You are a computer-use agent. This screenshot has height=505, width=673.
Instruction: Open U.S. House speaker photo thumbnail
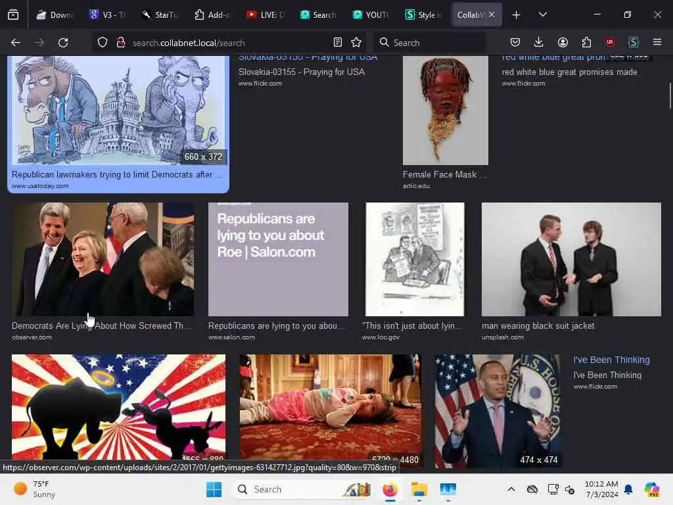point(497,411)
